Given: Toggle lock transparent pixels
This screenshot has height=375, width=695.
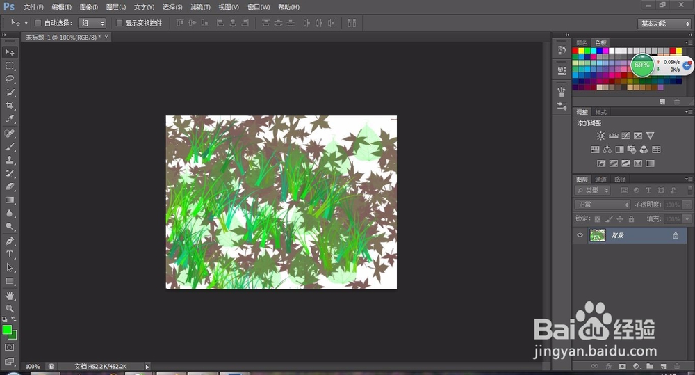Looking at the screenshot, I should (x=598, y=218).
